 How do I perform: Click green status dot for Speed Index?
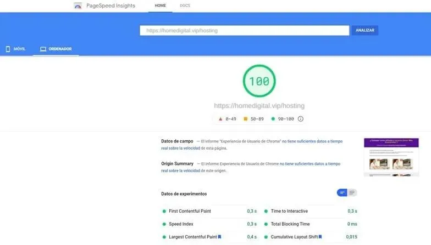tap(164, 224)
